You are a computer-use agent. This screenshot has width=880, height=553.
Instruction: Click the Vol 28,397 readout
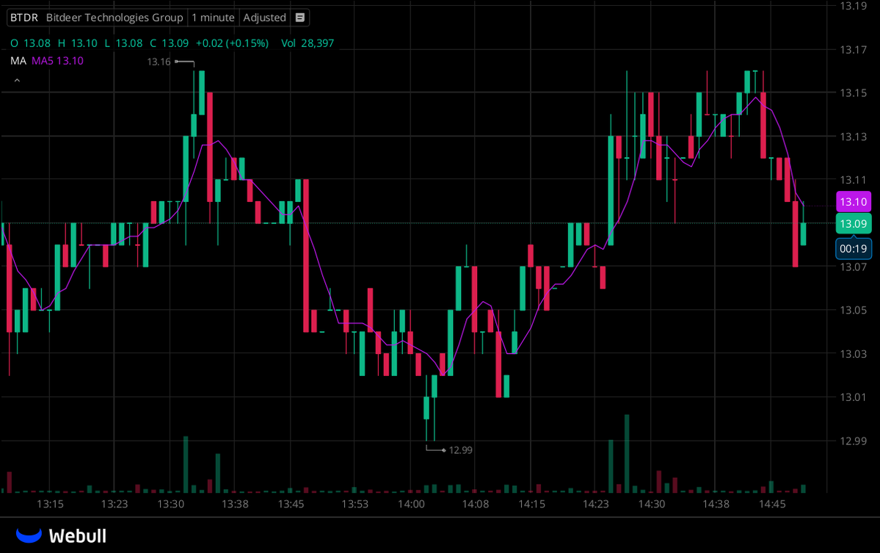coord(308,43)
